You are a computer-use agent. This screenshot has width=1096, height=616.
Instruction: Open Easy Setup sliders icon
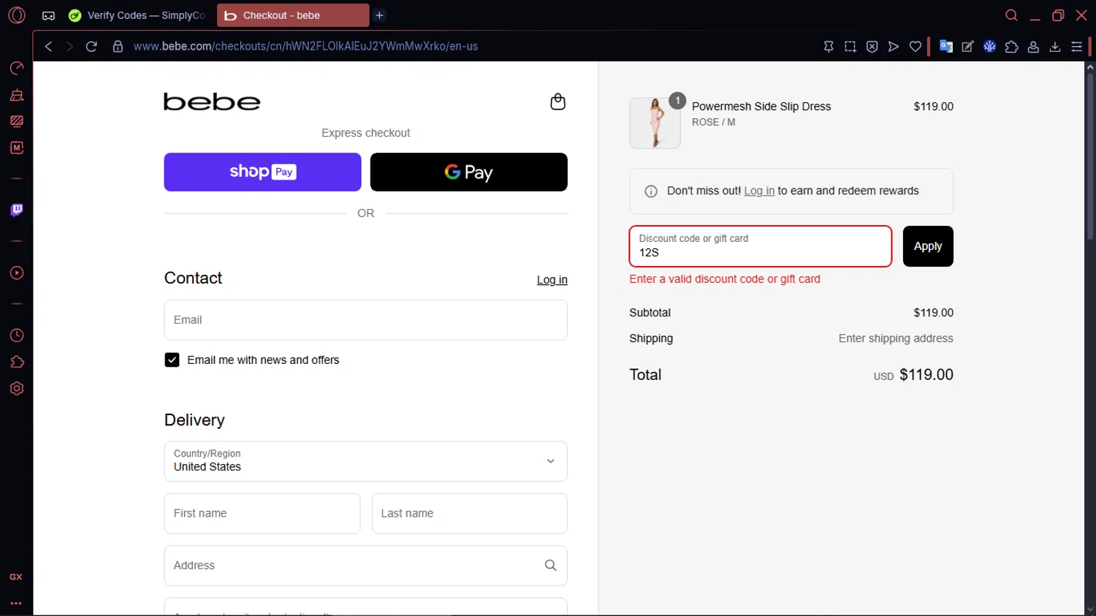(x=1077, y=47)
